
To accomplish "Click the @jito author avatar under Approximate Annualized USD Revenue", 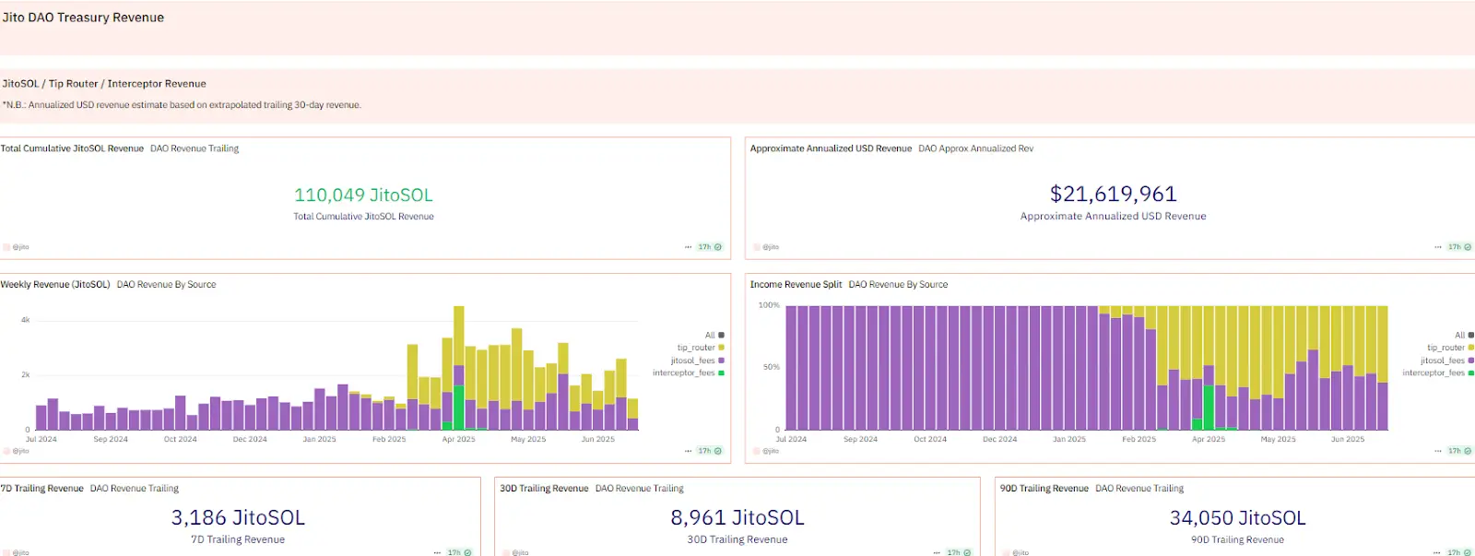I will click(756, 247).
